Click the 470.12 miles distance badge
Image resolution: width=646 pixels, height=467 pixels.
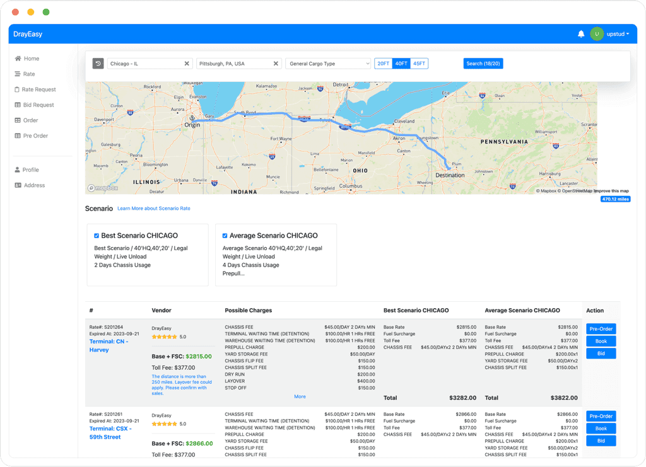point(615,199)
